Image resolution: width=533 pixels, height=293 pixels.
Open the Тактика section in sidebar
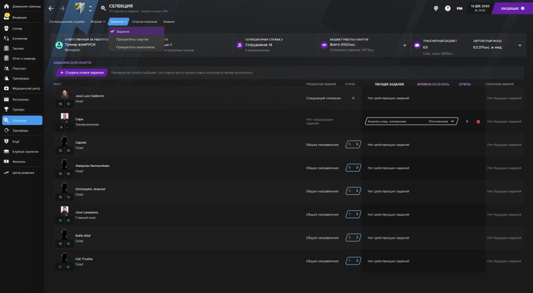pos(20,48)
